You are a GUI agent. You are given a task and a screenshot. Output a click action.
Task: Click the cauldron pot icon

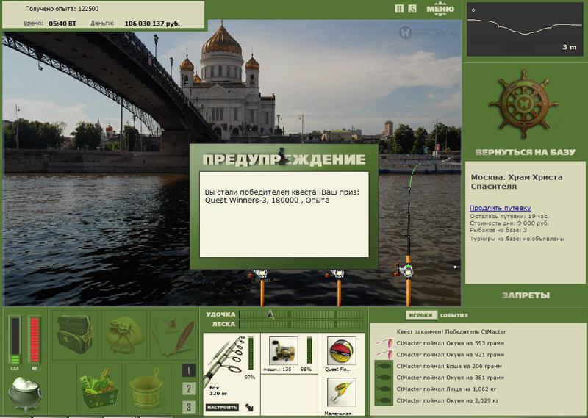25,394
